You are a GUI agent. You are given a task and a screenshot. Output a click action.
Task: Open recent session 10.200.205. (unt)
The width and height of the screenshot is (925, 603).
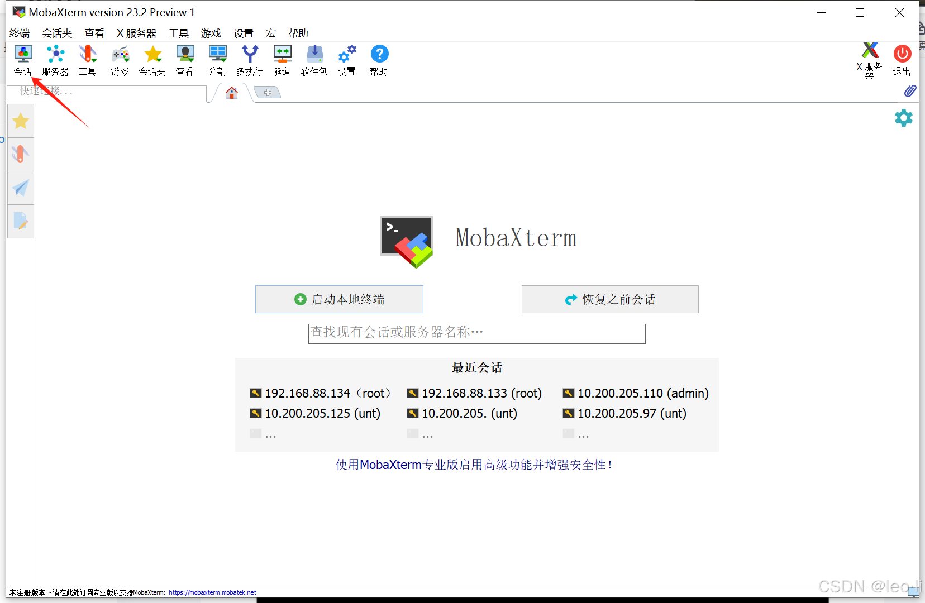[463, 413]
